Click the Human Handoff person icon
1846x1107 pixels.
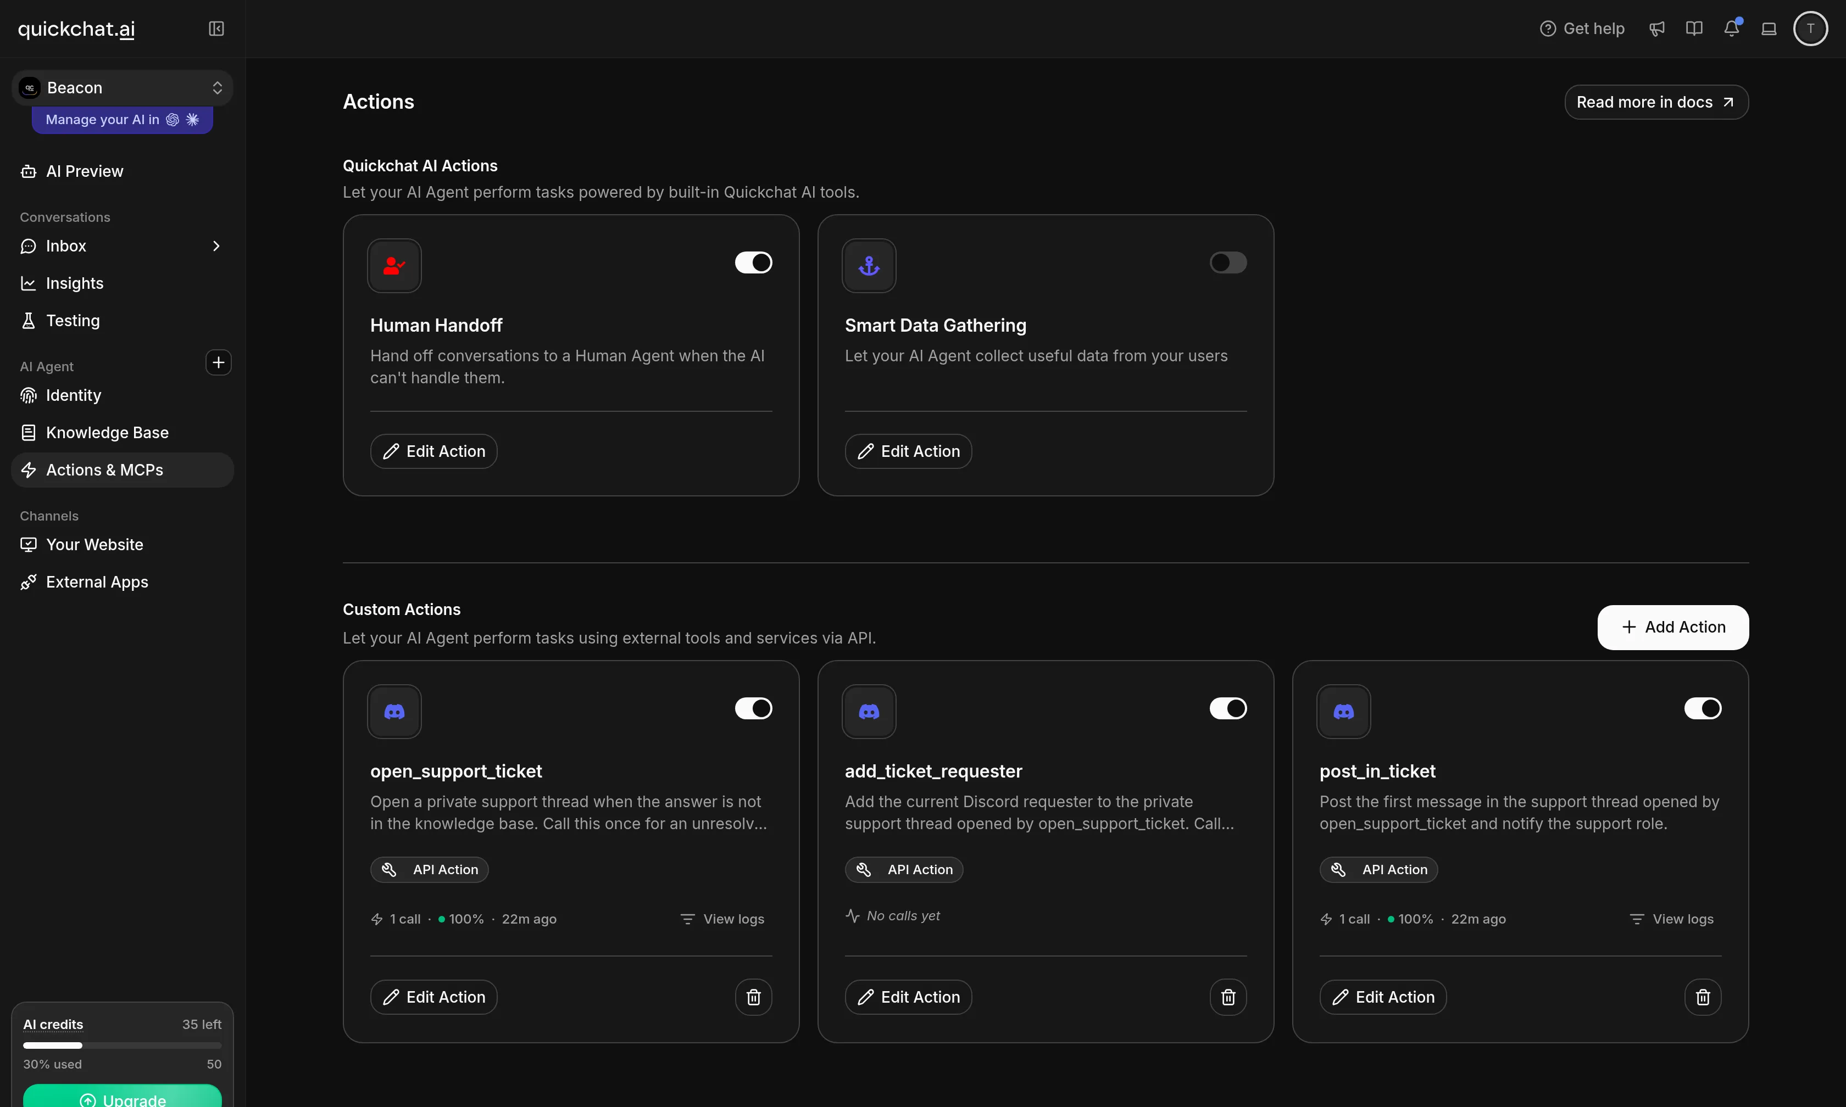(394, 266)
